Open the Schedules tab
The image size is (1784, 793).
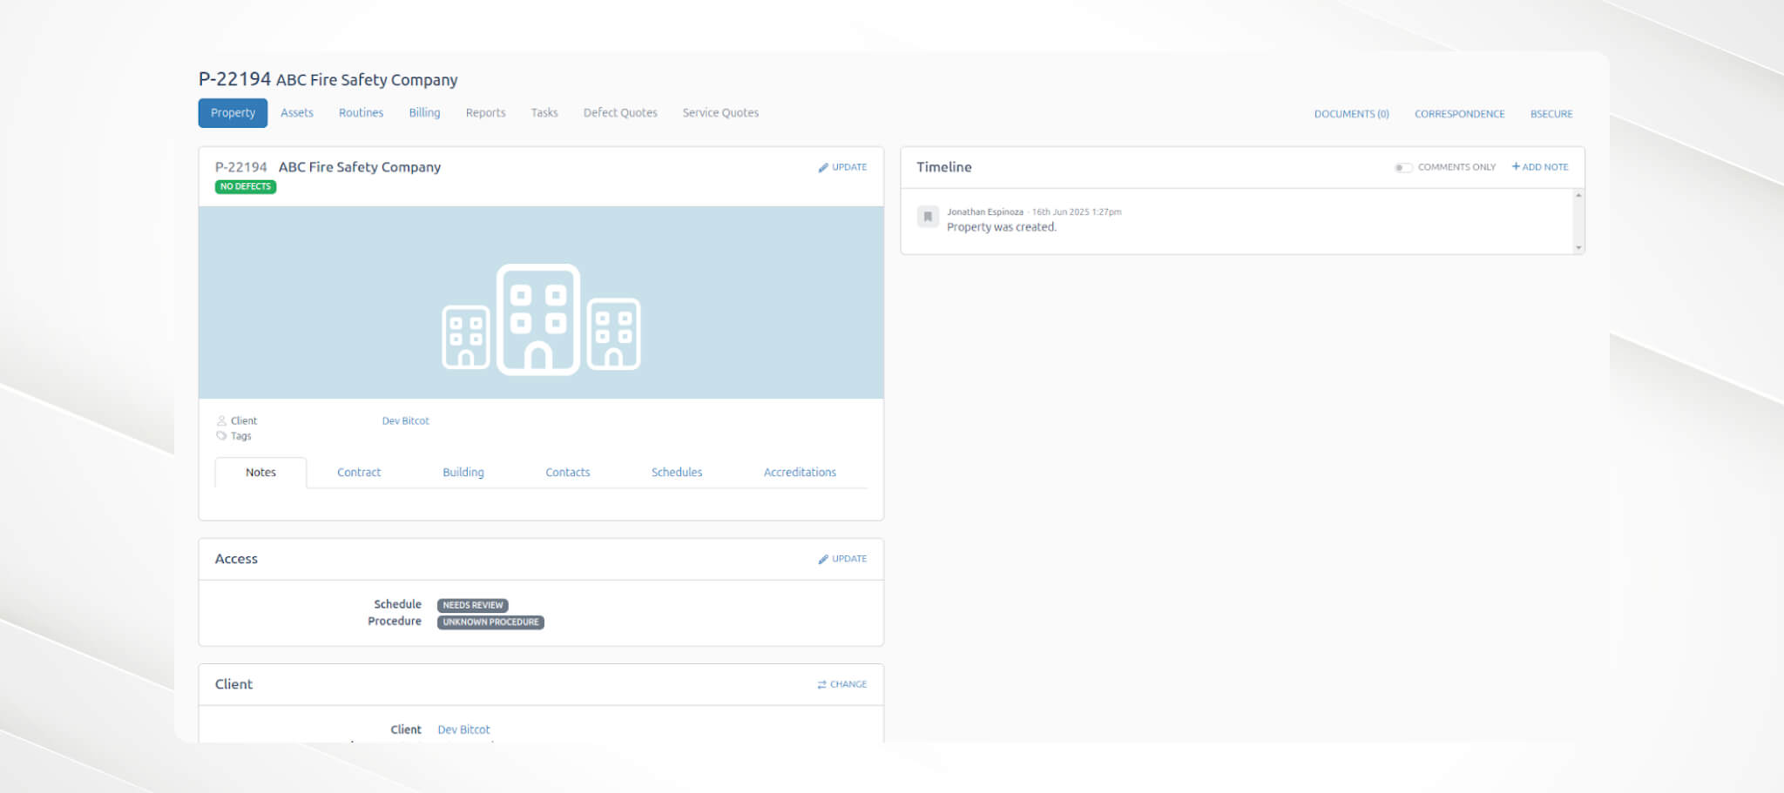click(676, 472)
